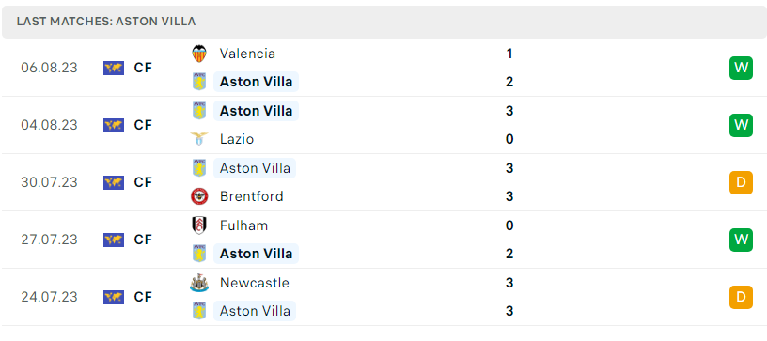Click the Aston Villa crest in 04.08.23 match

click(x=199, y=111)
